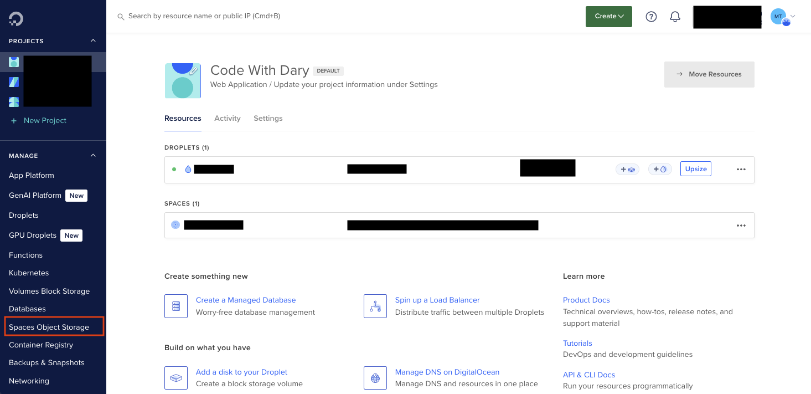Open the droplet row more options menu

741,170
